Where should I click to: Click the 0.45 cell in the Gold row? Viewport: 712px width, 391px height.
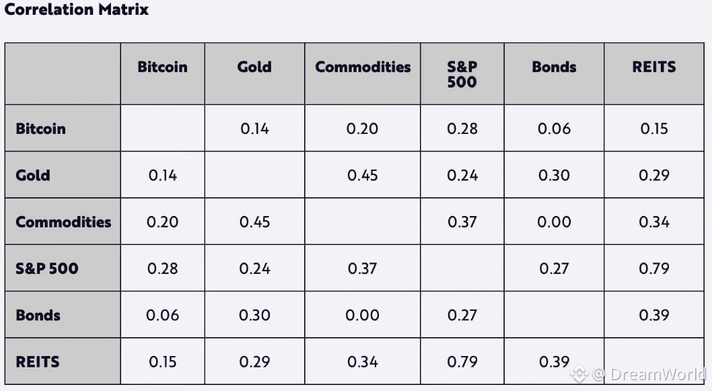(x=363, y=175)
